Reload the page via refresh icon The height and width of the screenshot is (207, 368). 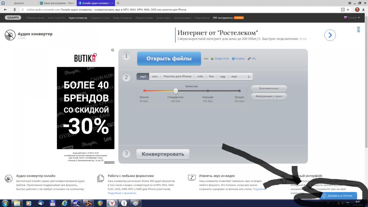[22, 10]
